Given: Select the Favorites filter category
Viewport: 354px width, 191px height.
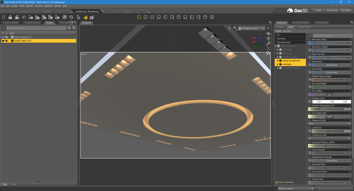Looking at the screenshot, I should coord(290,39).
